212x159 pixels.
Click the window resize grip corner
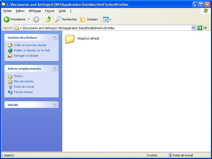pos(210,156)
